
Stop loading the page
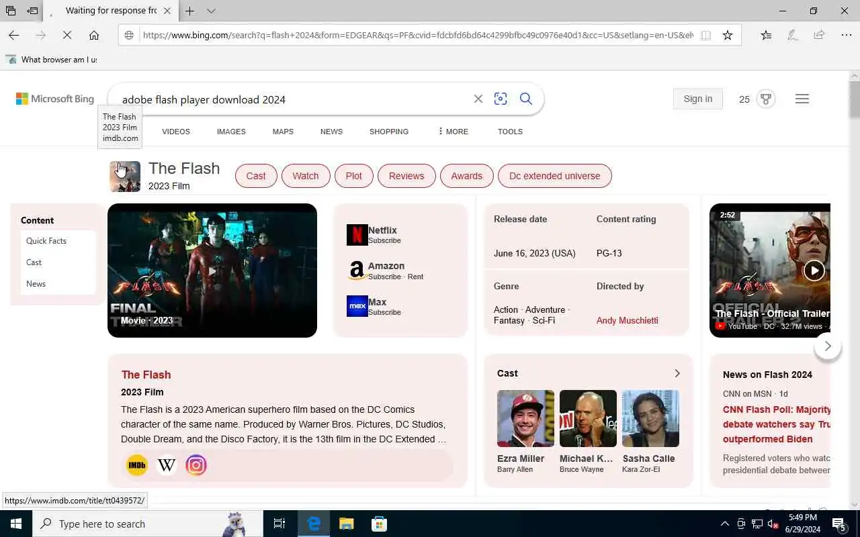tap(67, 35)
